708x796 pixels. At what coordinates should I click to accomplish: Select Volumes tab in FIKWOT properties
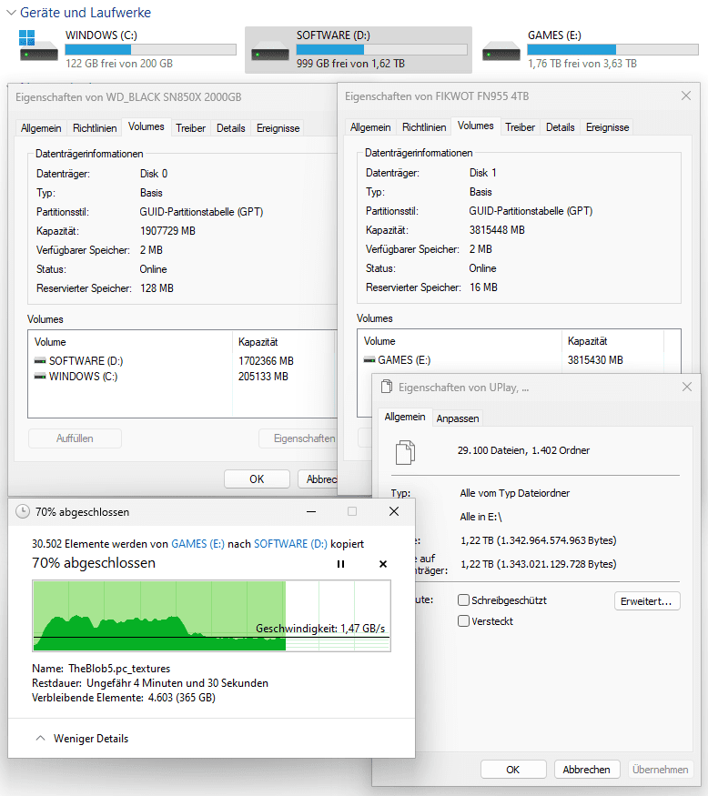[x=475, y=126]
